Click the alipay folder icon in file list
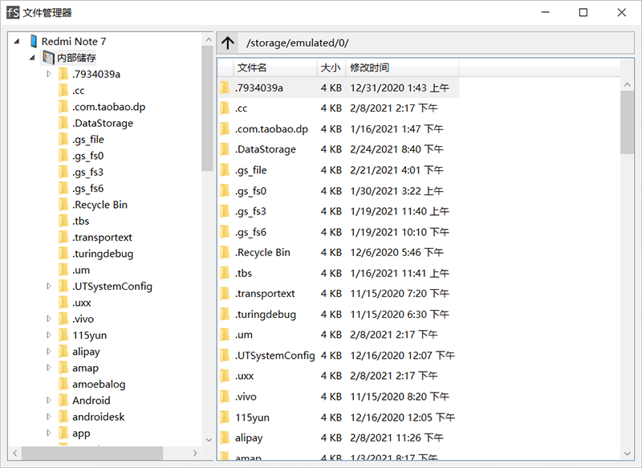Viewport: 642px width, 468px height. point(226,438)
